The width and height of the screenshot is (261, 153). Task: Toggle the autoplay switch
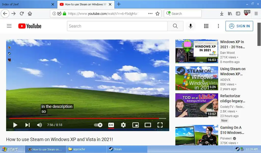[x=98, y=125]
